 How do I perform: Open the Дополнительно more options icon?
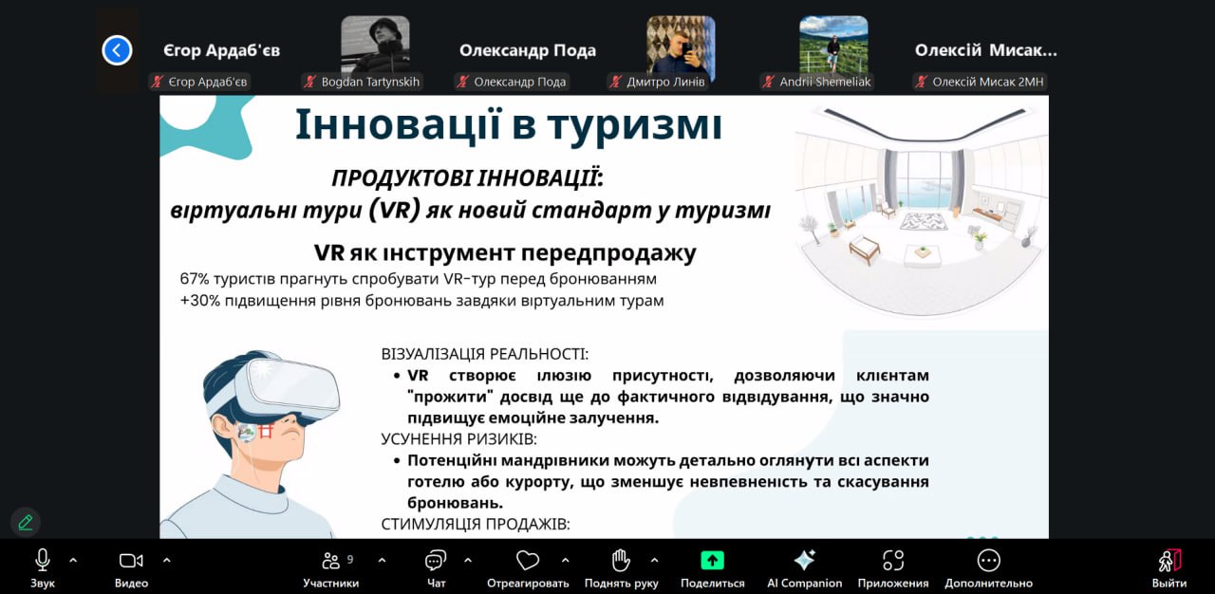click(988, 561)
